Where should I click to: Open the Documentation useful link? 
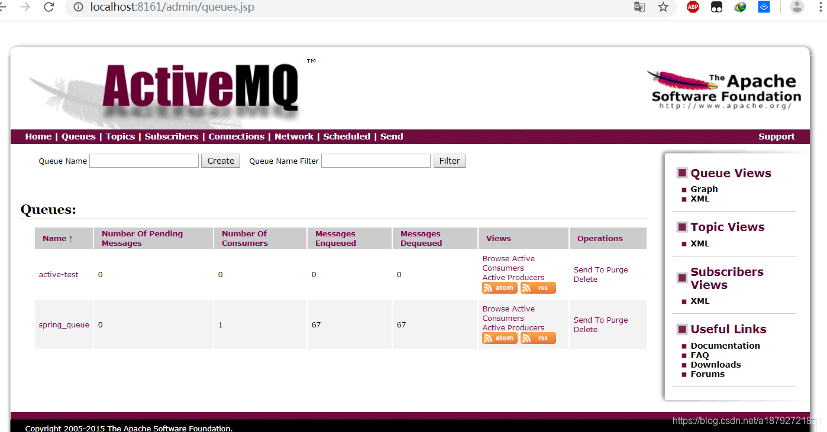pos(725,346)
